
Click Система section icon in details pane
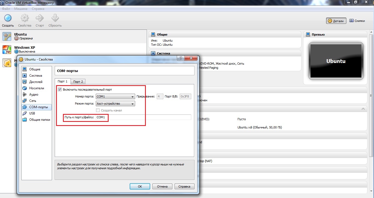coord(153,53)
